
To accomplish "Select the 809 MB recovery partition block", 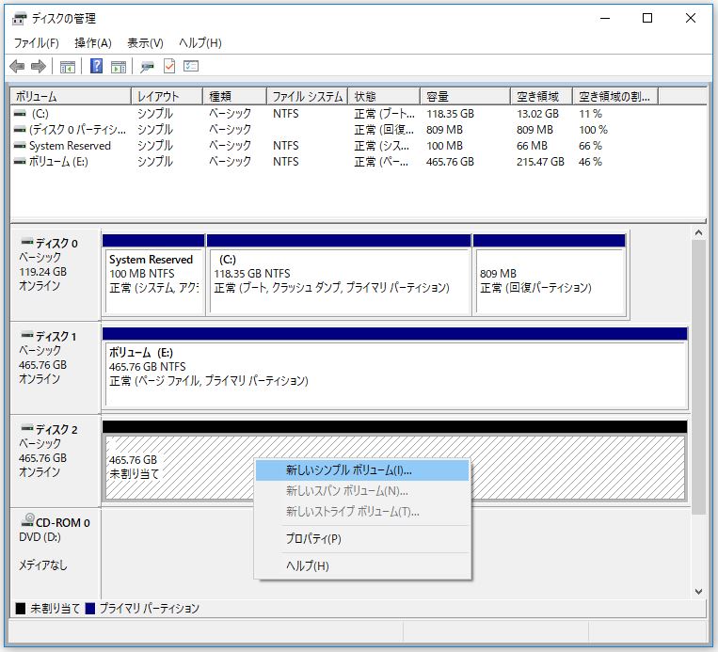I will point(550,275).
